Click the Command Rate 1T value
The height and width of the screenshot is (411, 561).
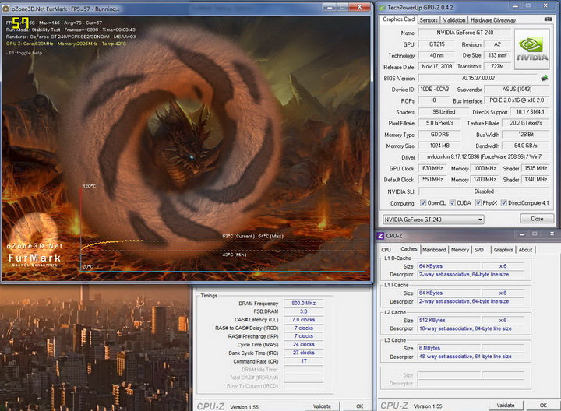(303, 361)
